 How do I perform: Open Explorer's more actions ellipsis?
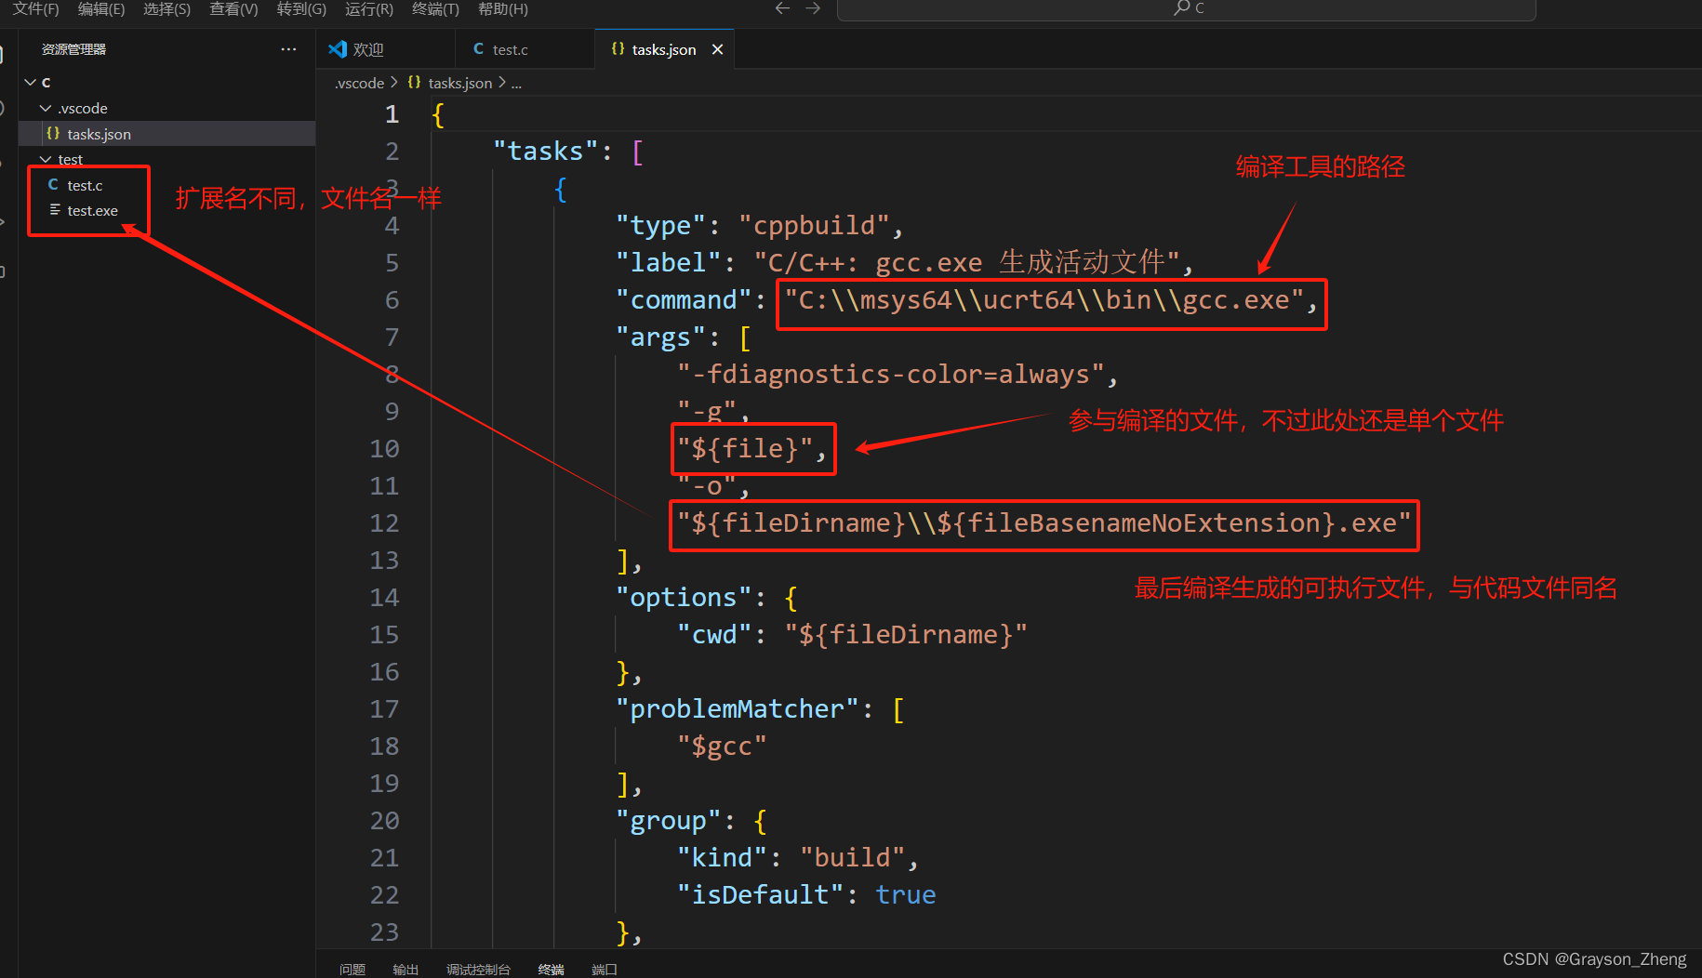click(x=288, y=49)
